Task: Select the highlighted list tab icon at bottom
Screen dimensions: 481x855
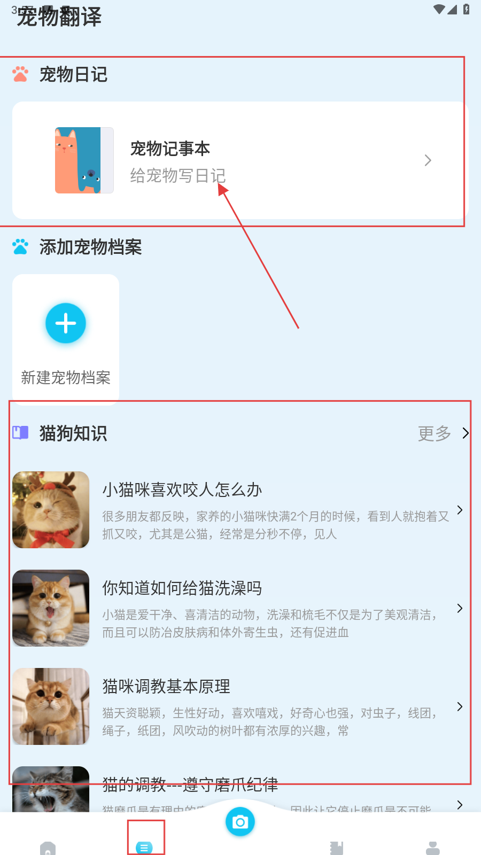Action: (x=144, y=848)
